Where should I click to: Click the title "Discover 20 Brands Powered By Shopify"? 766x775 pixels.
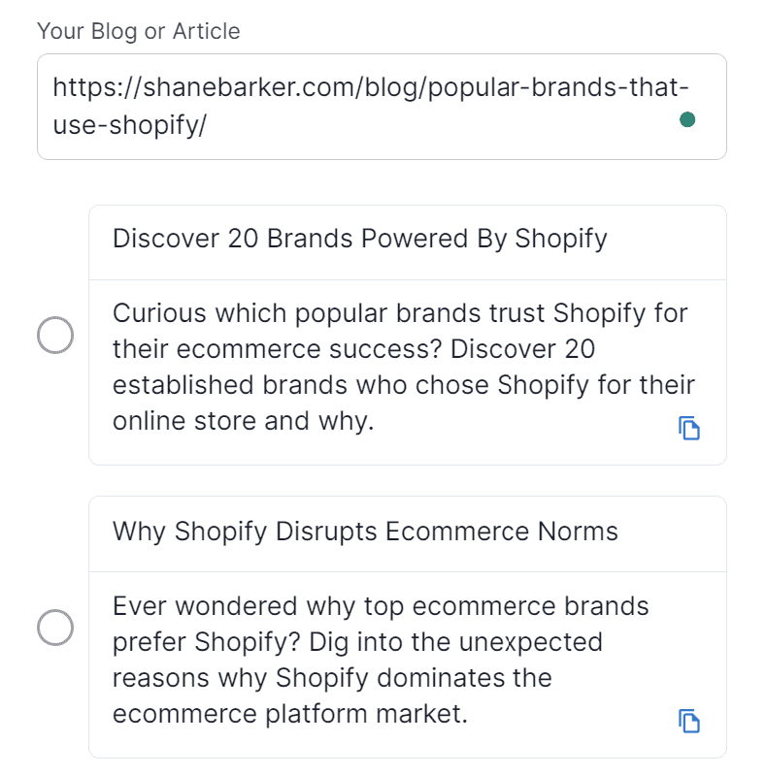[360, 239]
